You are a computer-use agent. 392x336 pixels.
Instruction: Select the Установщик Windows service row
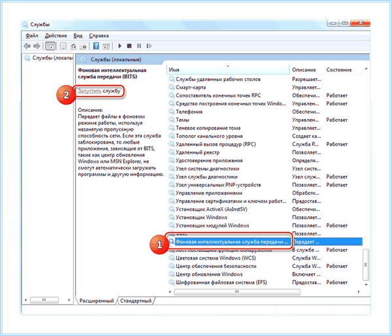click(265, 218)
